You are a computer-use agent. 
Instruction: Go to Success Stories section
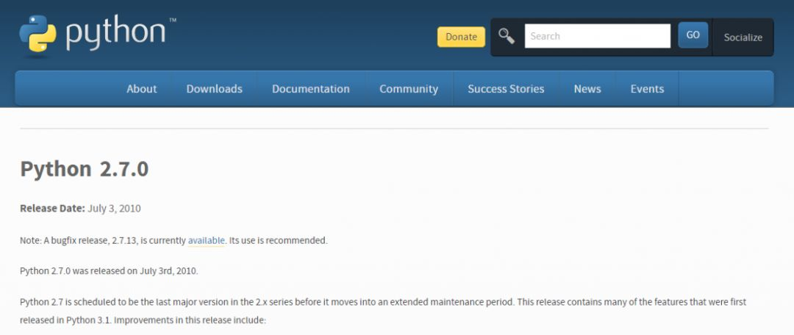(506, 89)
